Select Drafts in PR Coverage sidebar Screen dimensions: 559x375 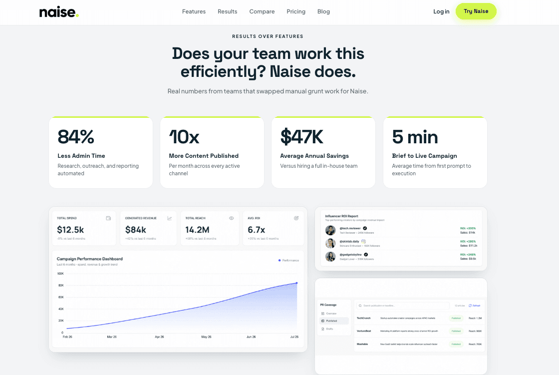(330, 329)
